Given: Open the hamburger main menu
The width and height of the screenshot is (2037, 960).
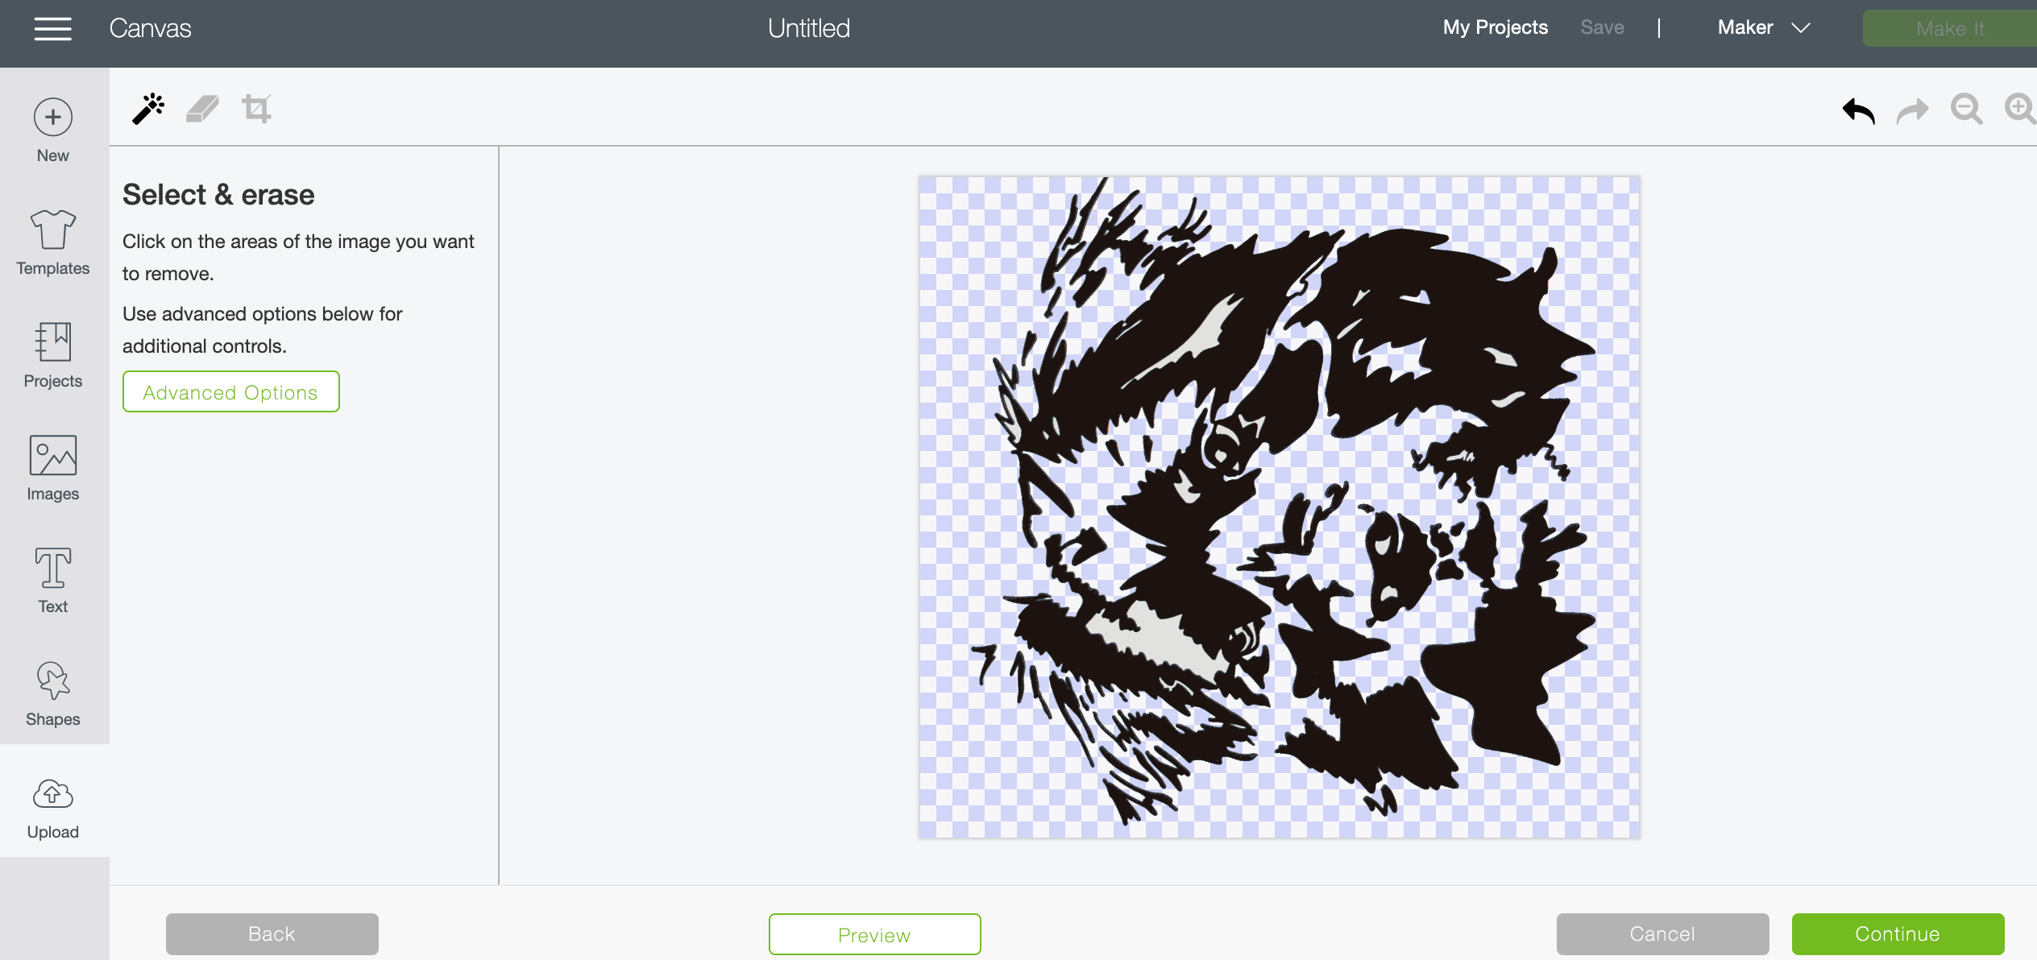Looking at the screenshot, I should pyautogui.click(x=52, y=29).
